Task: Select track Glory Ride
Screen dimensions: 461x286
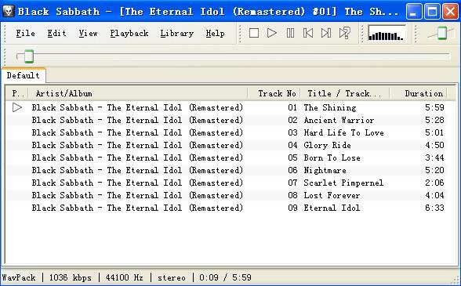Action: click(x=327, y=145)
